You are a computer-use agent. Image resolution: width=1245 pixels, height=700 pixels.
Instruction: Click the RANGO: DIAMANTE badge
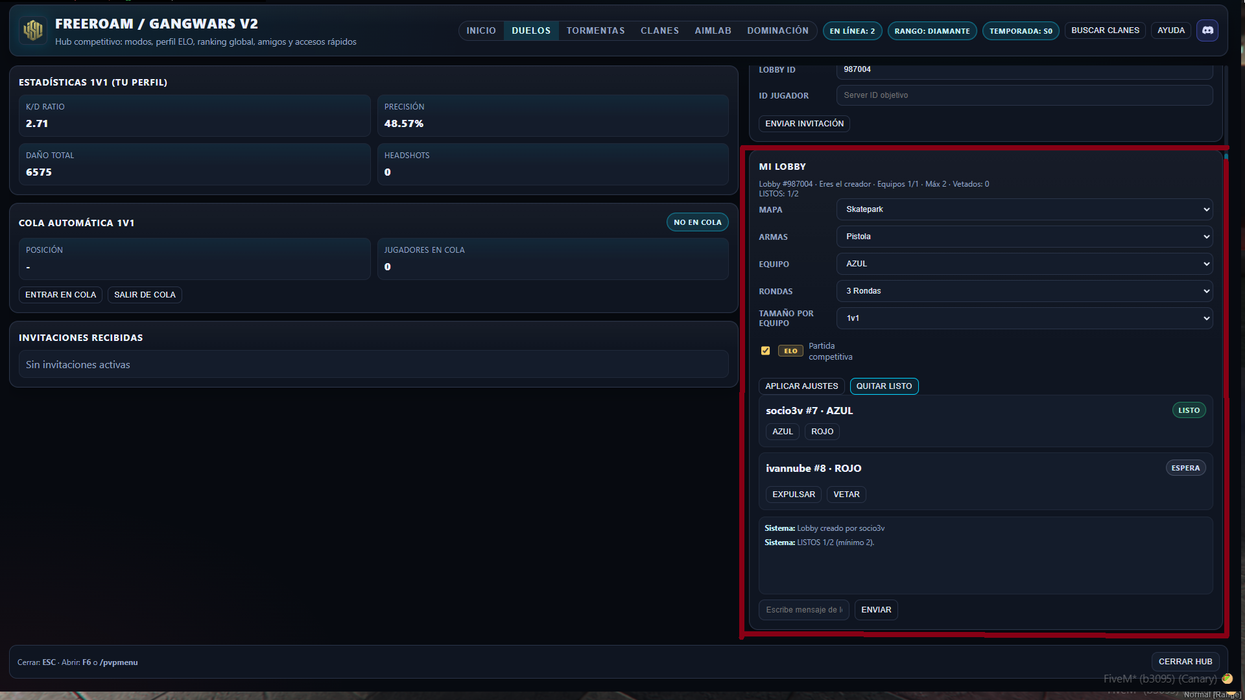click(932, 31)
